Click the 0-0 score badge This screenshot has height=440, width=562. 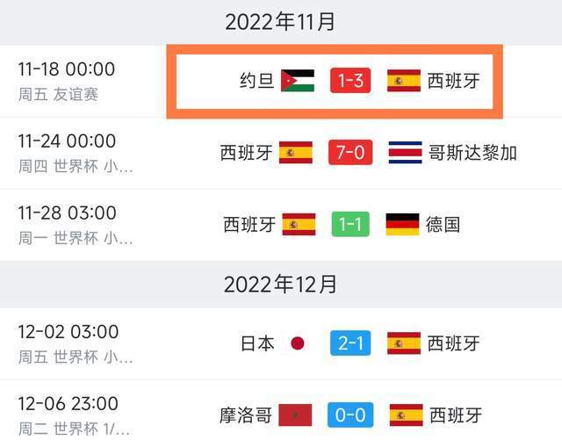click(350, 415)
